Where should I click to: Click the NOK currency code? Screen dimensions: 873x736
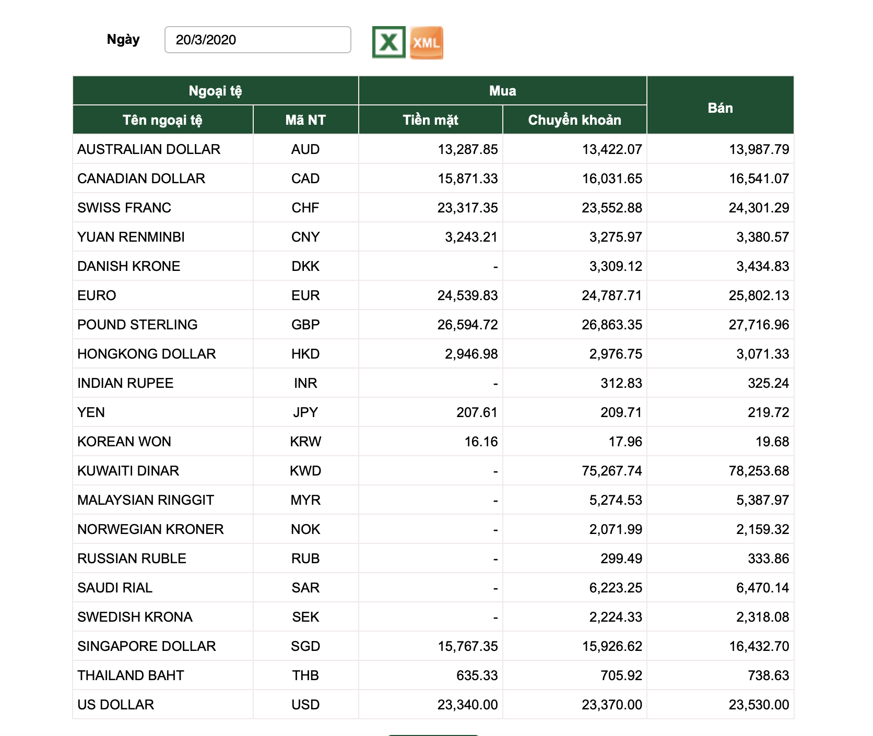click(305, 529)
